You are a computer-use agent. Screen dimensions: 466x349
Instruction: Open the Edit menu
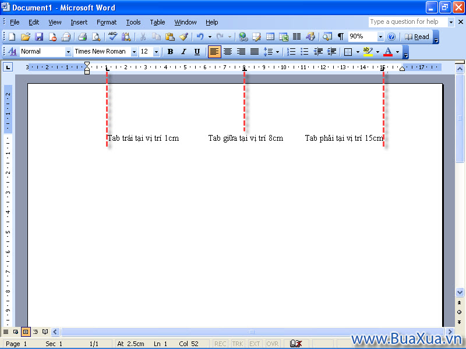34,22
